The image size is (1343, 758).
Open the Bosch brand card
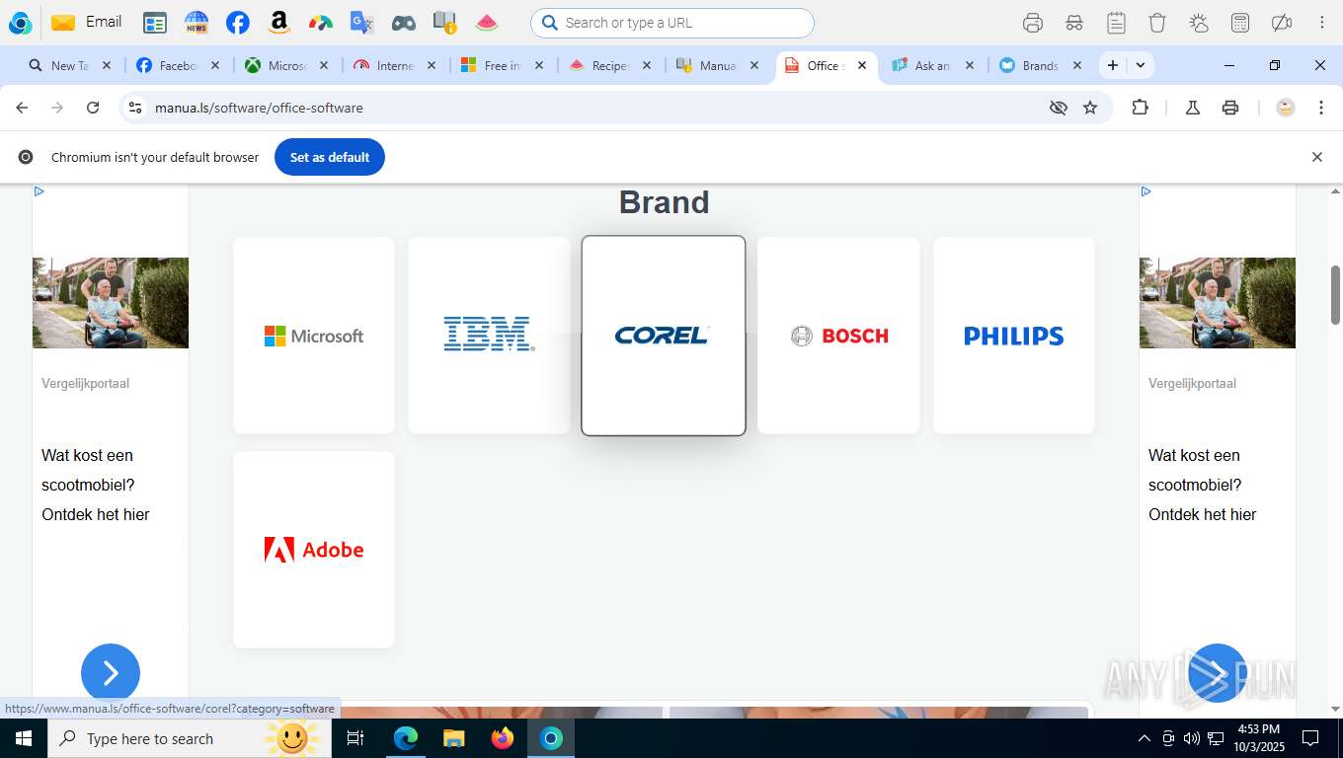pyautogui.click(x=838, y=336)
